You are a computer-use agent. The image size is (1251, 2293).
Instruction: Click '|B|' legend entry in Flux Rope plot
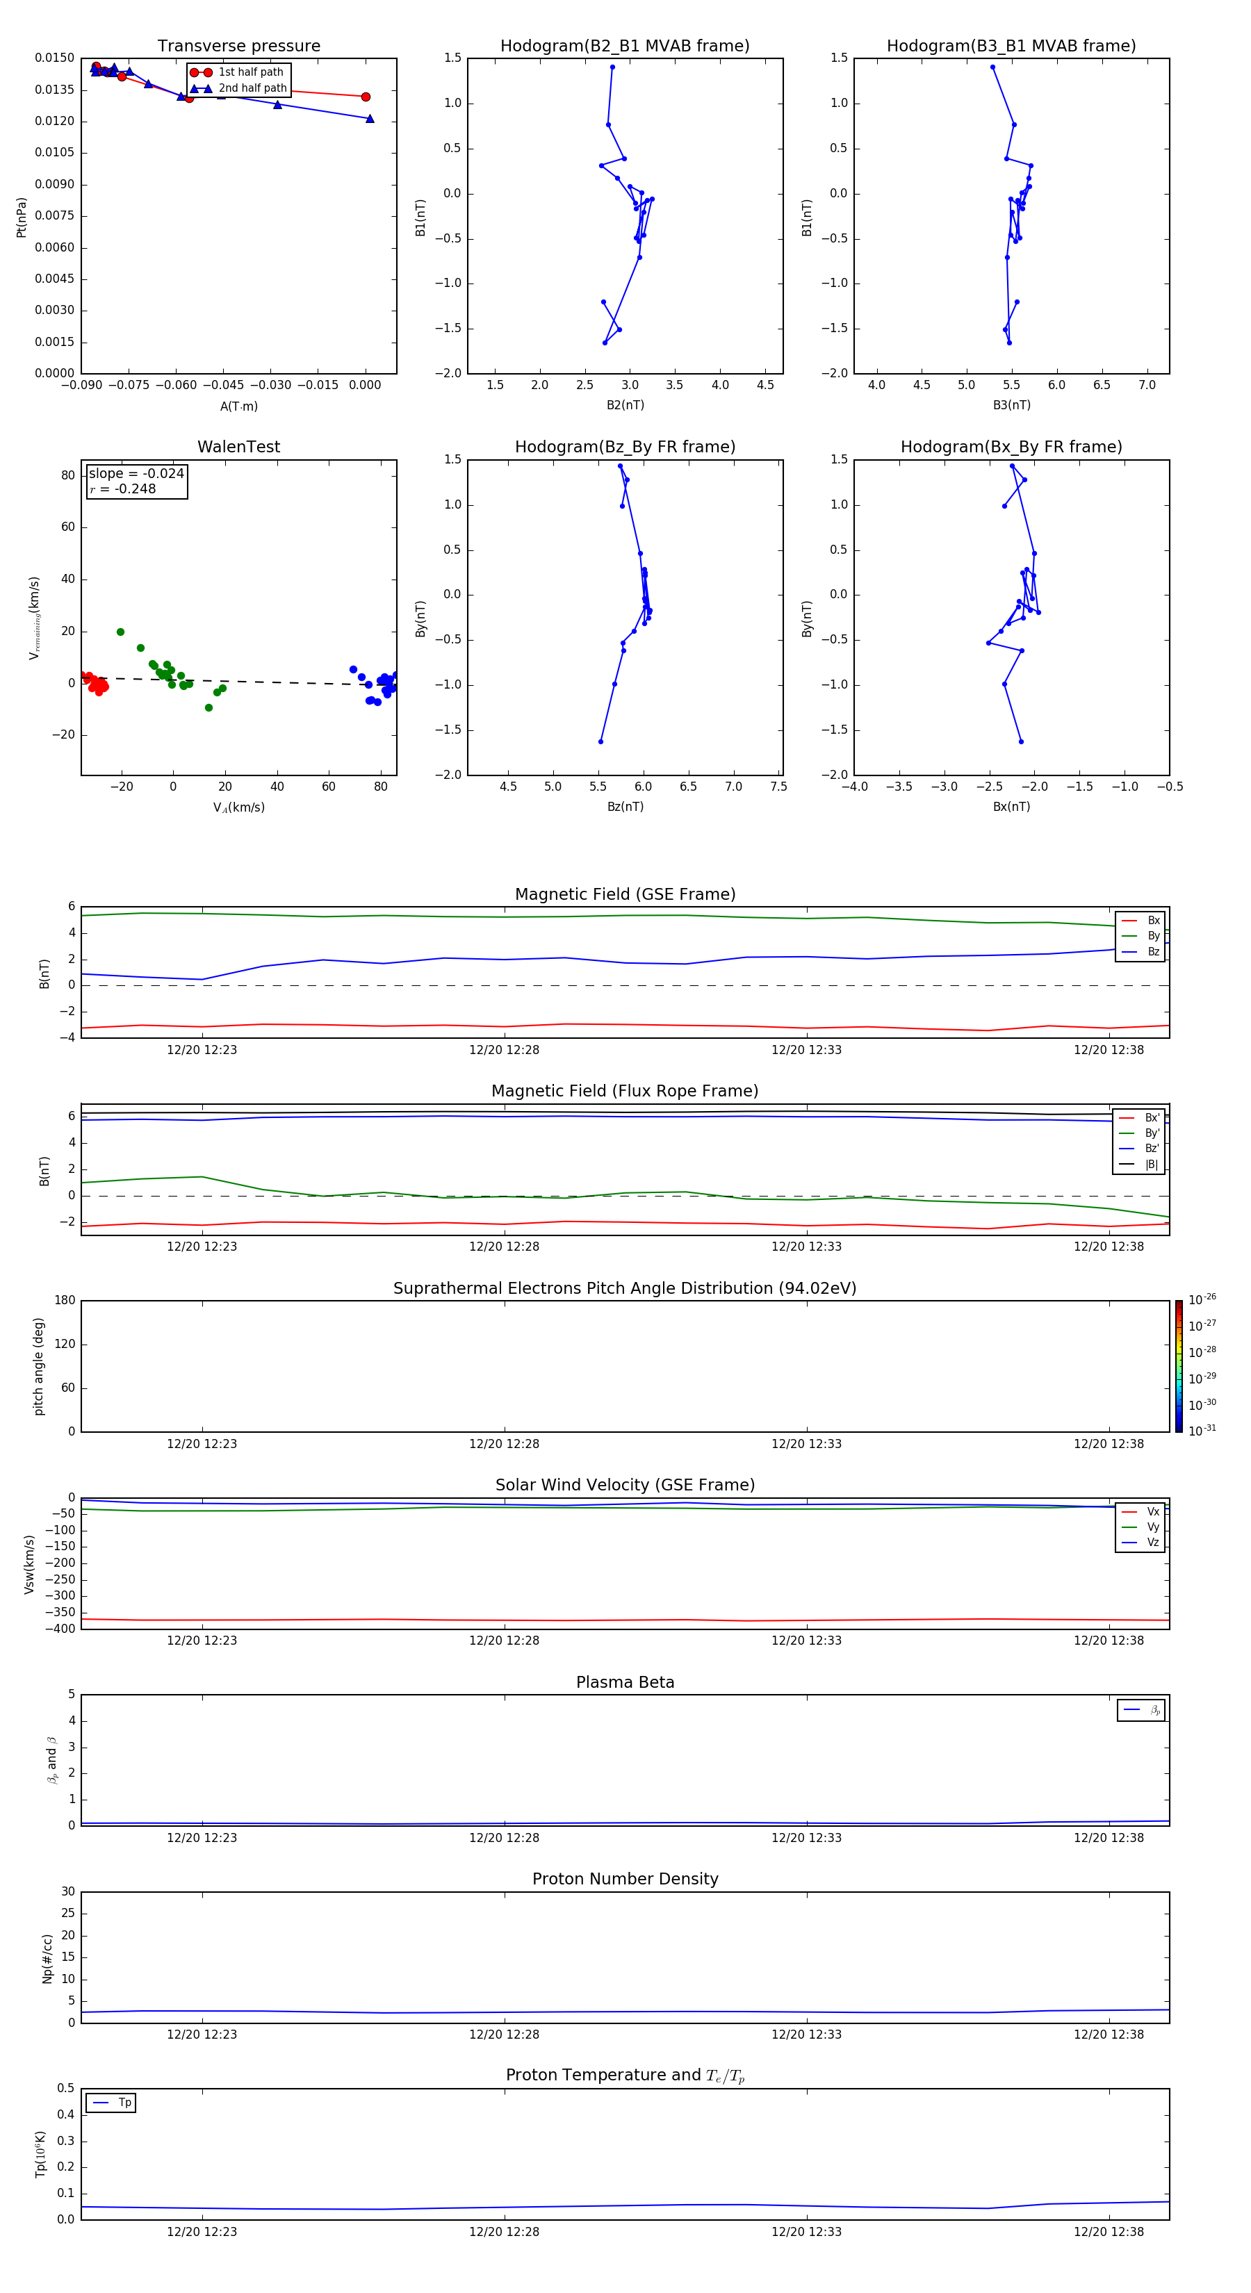pos(1140,1165)
